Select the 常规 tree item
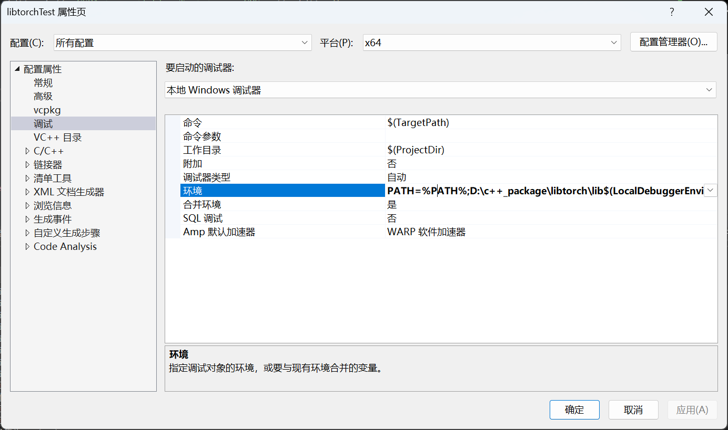The image size is (728, 430). pyautogui.click(x=43, y=82)
